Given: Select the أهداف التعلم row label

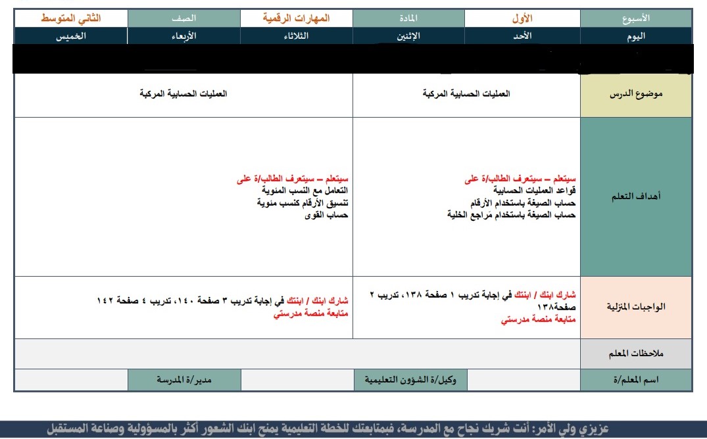Looking at the screenshot, I should click(x=635, y=196).
